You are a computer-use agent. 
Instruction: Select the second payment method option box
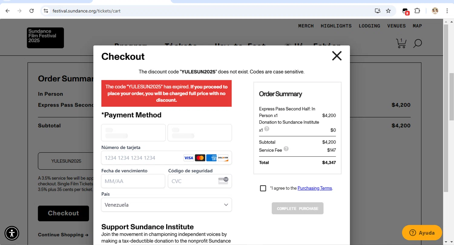[x=200, y=133]
